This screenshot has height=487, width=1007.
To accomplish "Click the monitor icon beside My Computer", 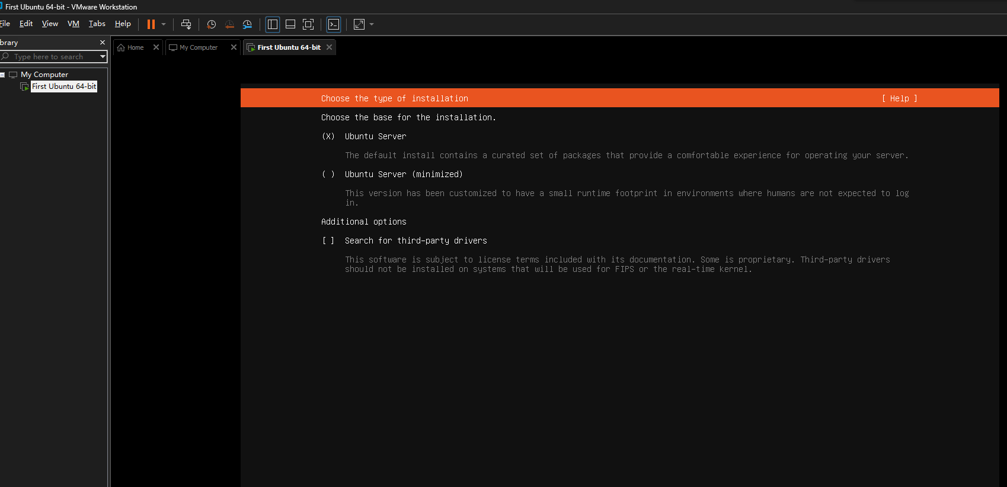I will click(13, 75).
